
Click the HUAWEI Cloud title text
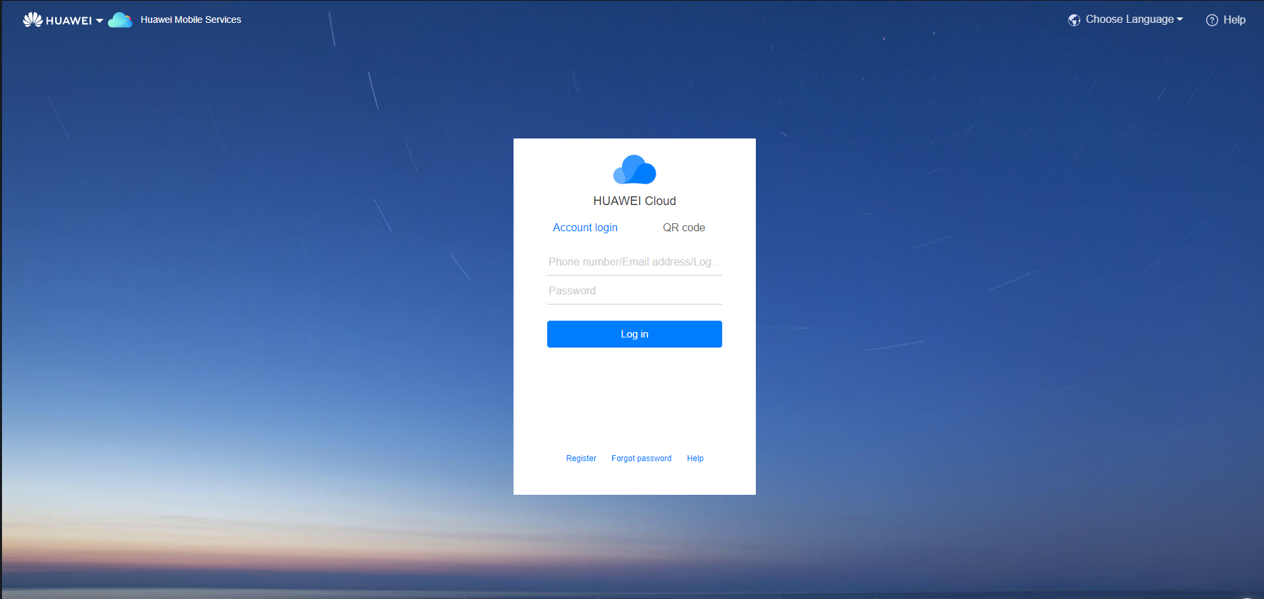click(634, 201)
